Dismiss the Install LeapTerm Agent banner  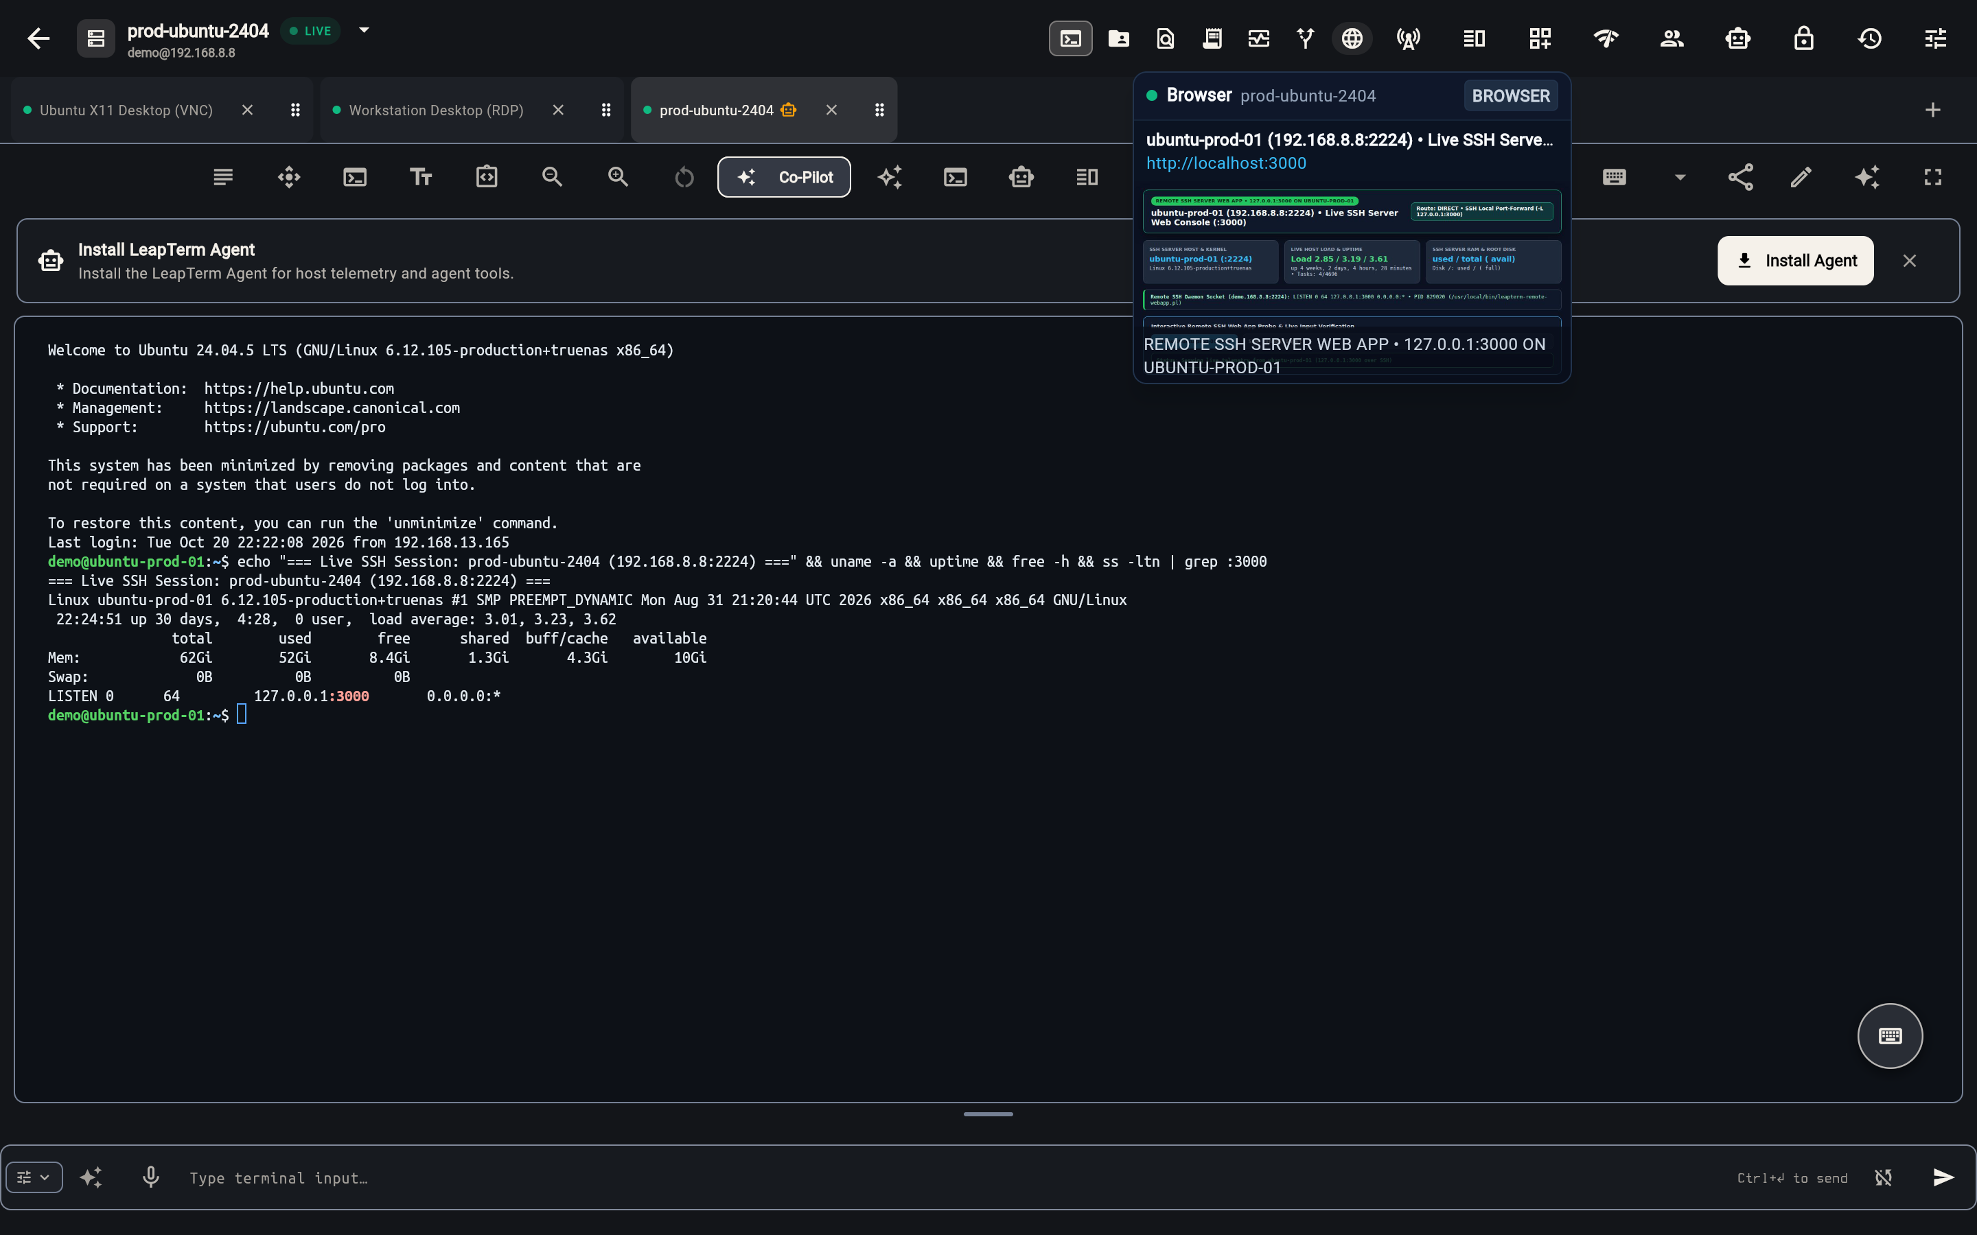click(1909, 261)
